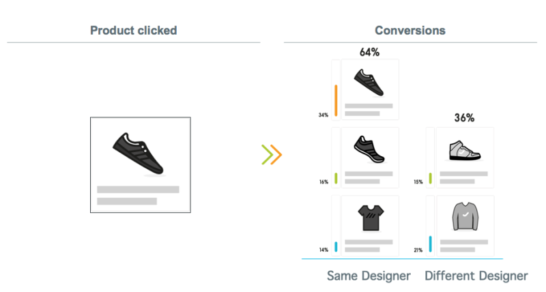Select the Different Designer label
Viewport: 546px width, 292px height.
click(476, 276)
